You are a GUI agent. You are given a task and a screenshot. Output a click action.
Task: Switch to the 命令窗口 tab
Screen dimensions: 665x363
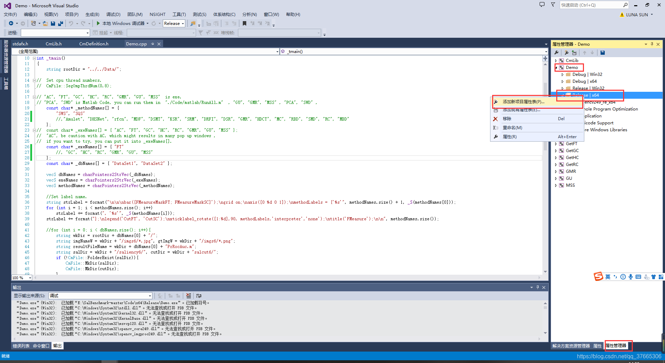(x=41, y=346)
